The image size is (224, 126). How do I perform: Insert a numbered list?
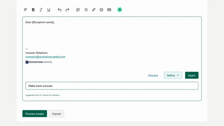coord(78,10)
